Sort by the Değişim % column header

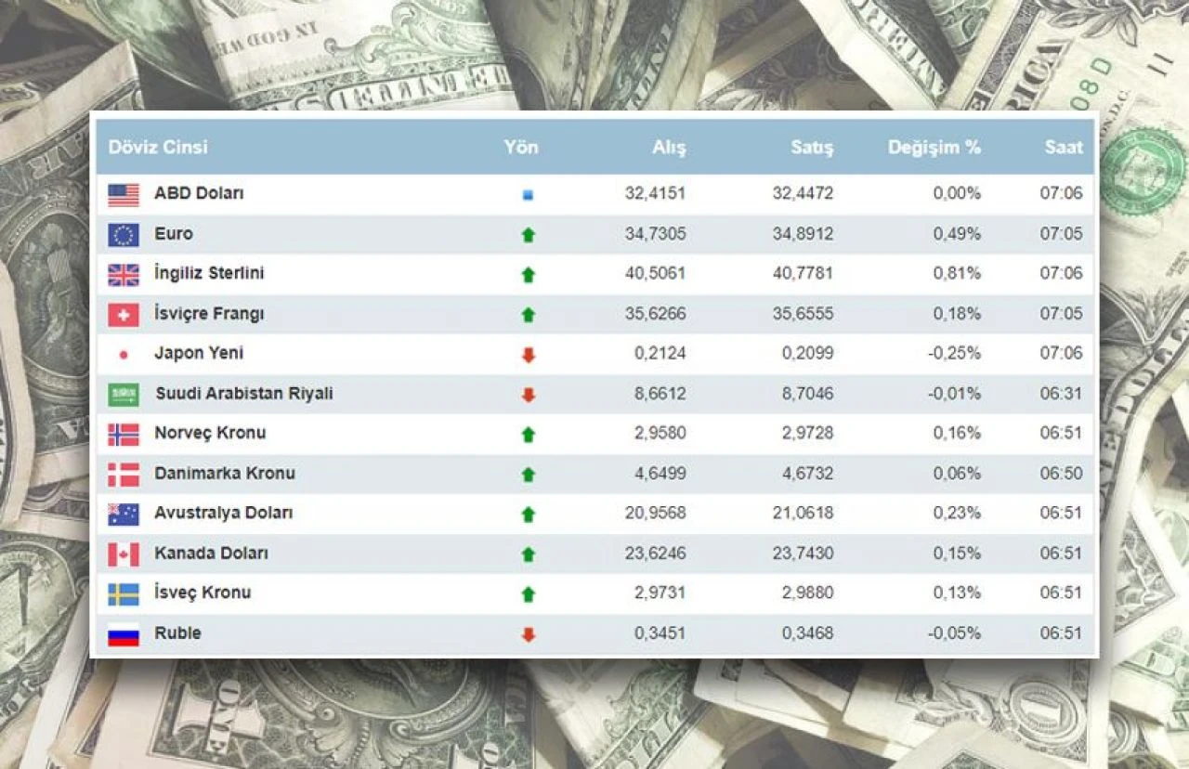tap(934, 147)
